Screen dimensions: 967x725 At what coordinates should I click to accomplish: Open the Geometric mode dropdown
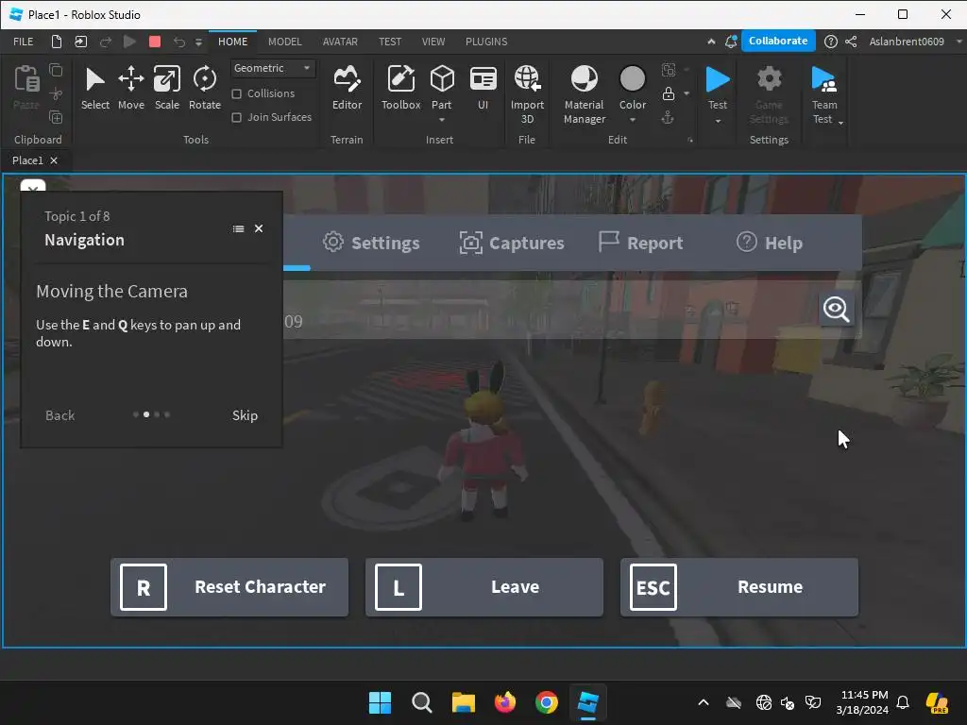(272, 68)
